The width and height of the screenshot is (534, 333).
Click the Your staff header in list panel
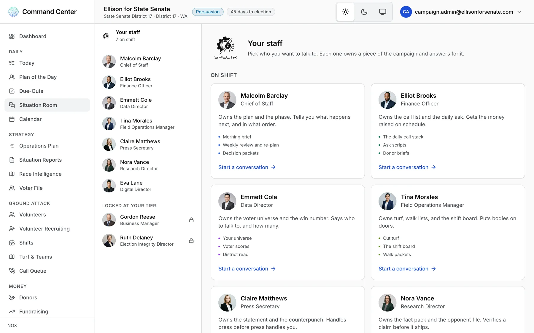pyautogui.click(x=148, y=36)
